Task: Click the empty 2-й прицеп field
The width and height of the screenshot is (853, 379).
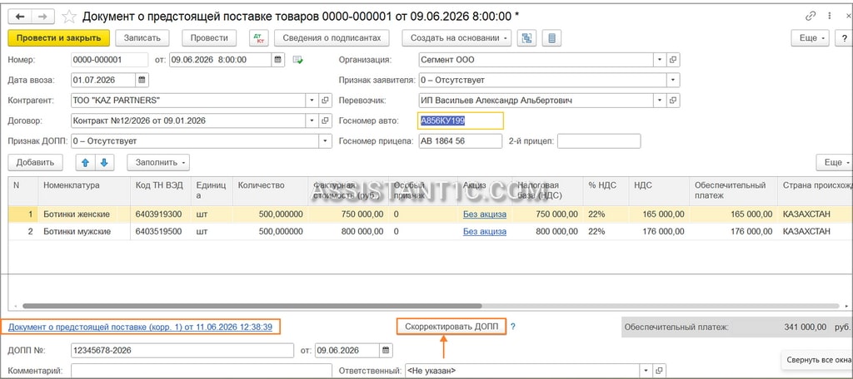Action: tap(599, 141)
